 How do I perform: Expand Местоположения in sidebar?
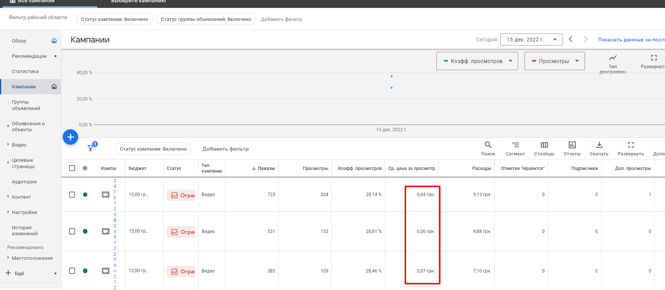click(8, 258)
